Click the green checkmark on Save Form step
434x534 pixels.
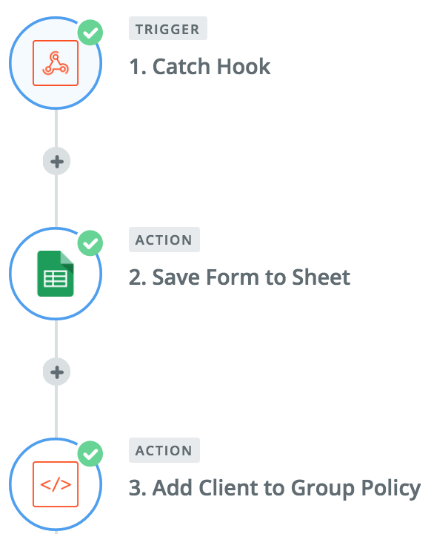point(90,243)
